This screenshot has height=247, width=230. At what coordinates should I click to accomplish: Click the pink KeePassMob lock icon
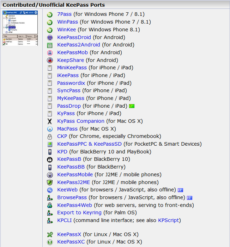[50, 53]
